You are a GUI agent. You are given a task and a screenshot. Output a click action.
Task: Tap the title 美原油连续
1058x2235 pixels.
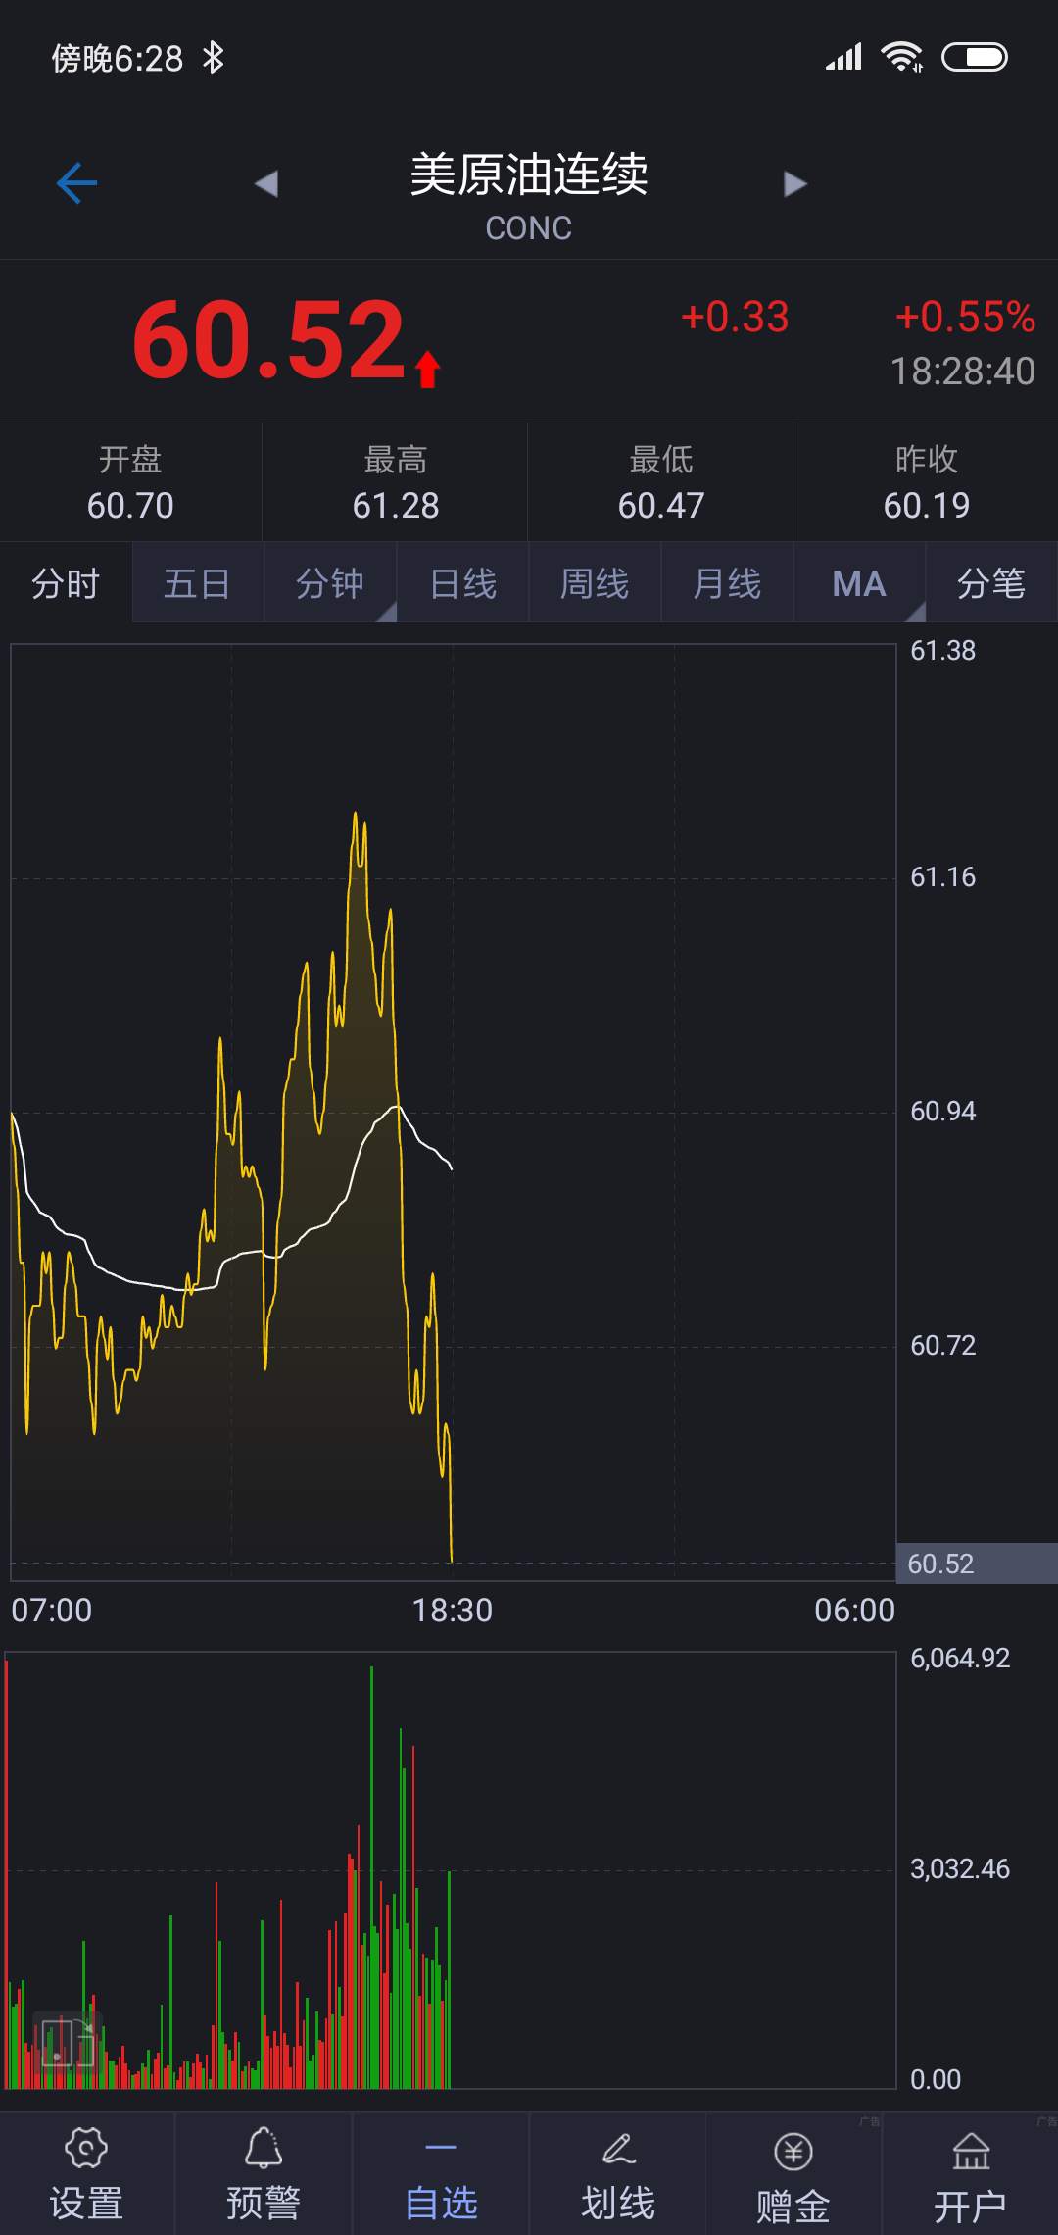click(x=529, y=174)
